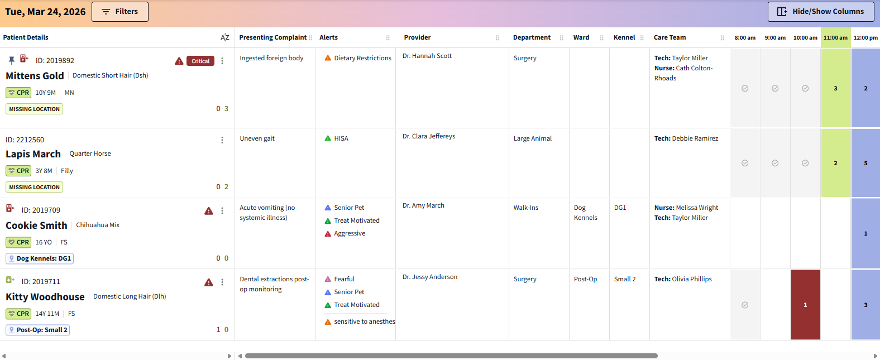Click the Hide/Show Columns button

click(x=821, y=12)
